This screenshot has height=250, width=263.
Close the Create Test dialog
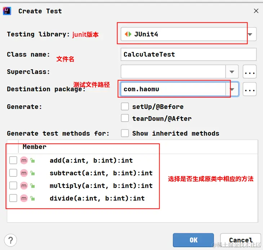(x=256, y=11)
